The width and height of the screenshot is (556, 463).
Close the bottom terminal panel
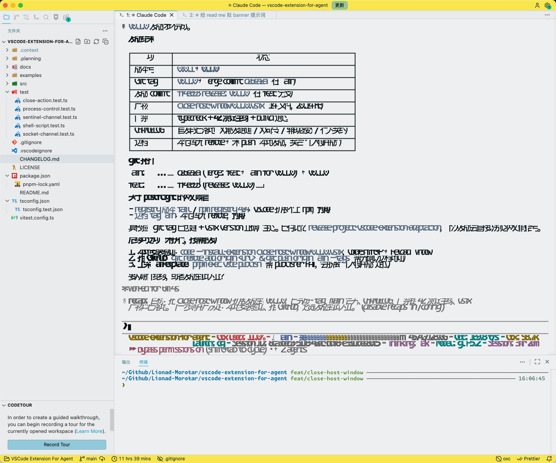(x=547, y=362)
